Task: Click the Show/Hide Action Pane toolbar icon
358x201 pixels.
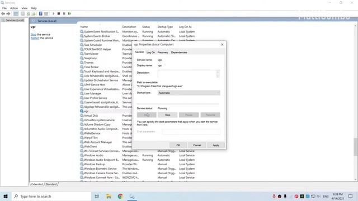Action: coord(46,13)
